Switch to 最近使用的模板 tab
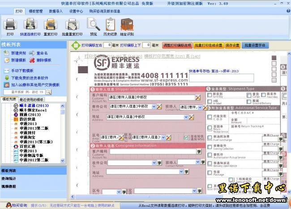The width and height of the screenshot is (291, 209). 31,100
